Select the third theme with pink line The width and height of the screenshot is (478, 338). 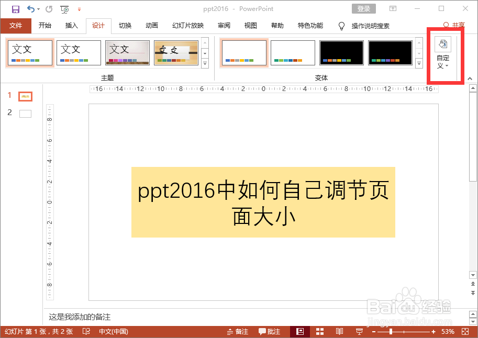tap(127, 53)
